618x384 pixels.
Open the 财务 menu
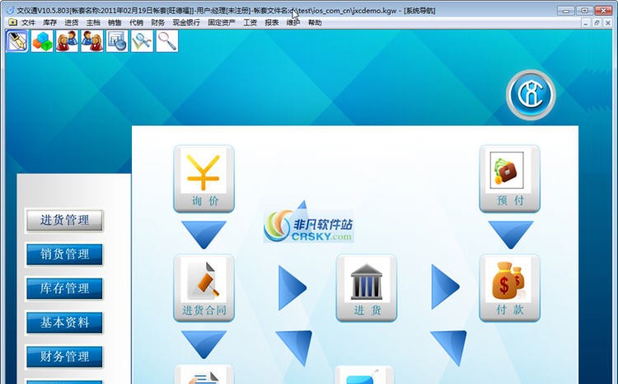(x=158, y=22)
